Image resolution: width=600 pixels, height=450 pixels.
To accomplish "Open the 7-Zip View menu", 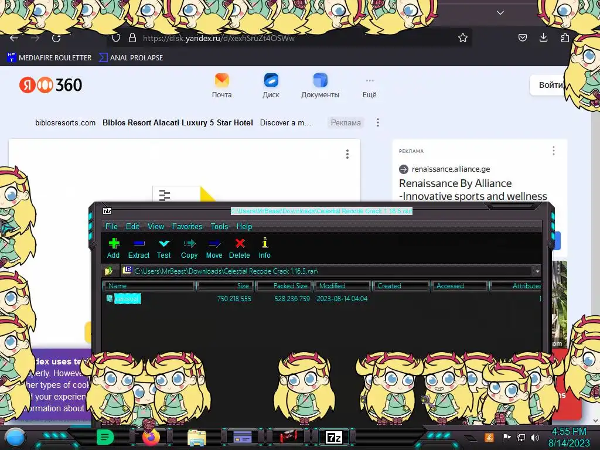I will point(156,226).
